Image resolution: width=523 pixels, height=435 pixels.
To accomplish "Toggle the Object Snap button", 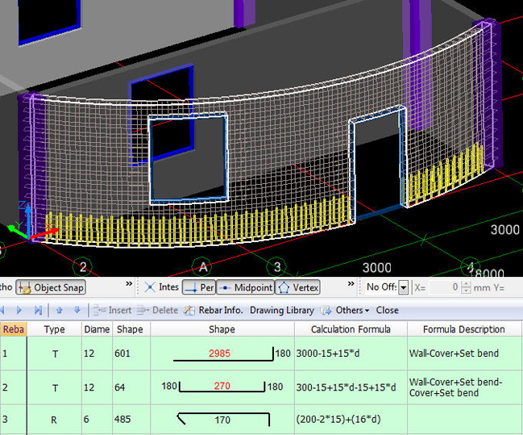I will (50, 287).
